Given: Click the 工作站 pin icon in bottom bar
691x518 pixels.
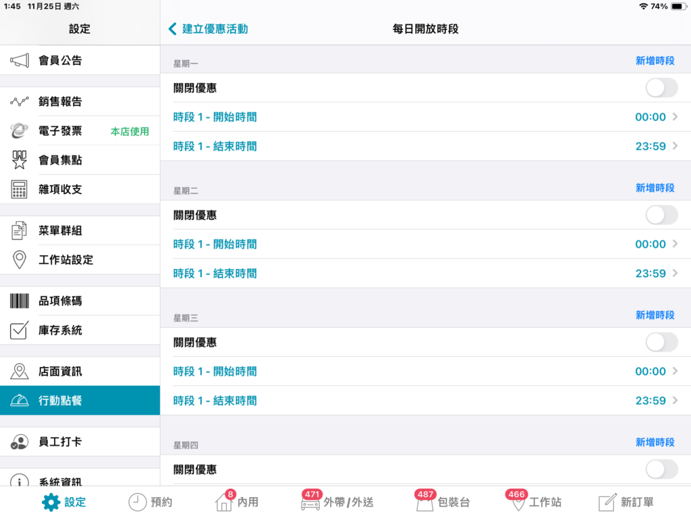Looking at the screenshot, I should tap(518, 503).
